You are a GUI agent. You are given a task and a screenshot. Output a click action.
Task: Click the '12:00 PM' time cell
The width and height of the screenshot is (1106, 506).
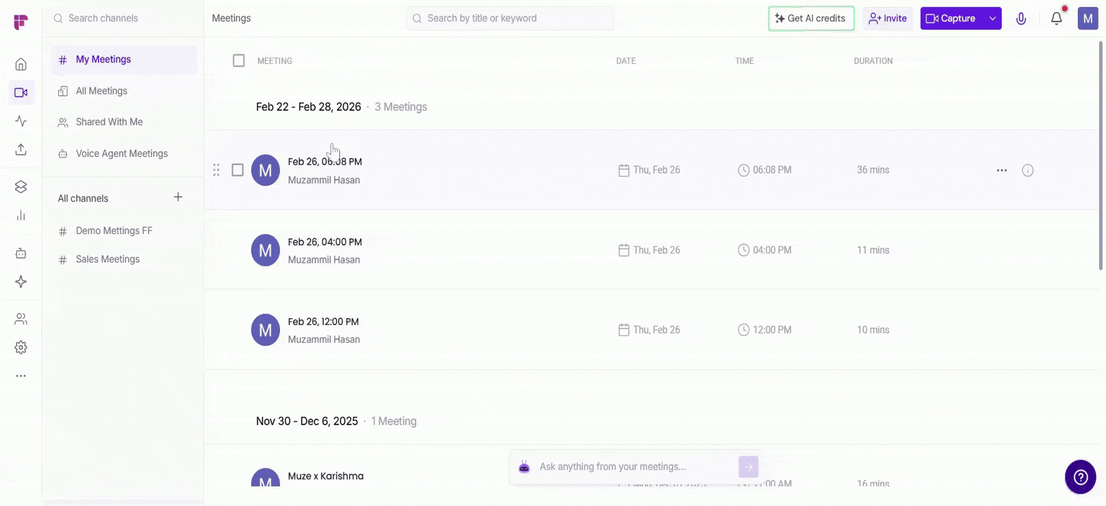click(764, 330)
